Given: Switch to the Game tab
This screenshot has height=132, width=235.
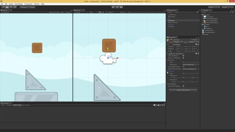Looking at the screenshot, I should 6,10.
